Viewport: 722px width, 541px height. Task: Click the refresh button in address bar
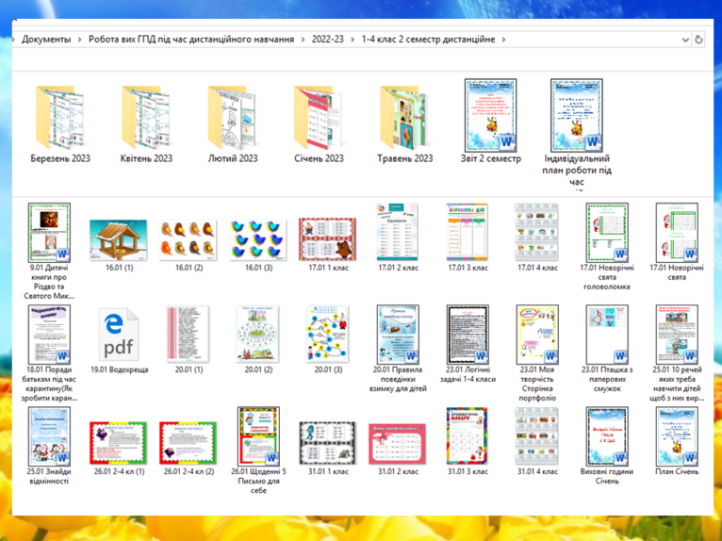(698, 40)
